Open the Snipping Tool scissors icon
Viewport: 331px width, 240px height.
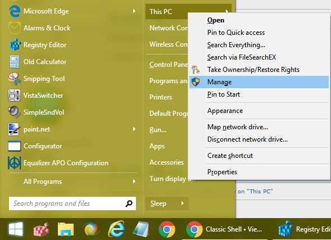tap(15, 79)
